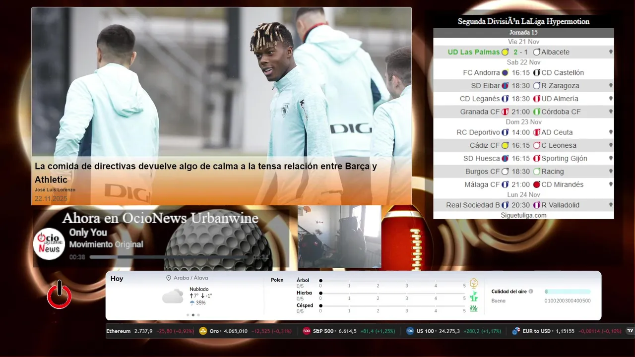Select the middle weather carousel dot
The width and height of the screenshot is (635, 357).
click(x=193, y=315)
